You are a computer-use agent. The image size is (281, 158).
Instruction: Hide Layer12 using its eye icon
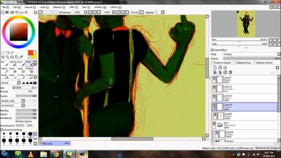tap(214, 96)
